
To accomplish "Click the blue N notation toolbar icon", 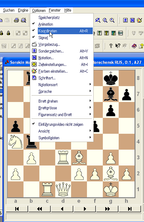I will coord(132,20).
